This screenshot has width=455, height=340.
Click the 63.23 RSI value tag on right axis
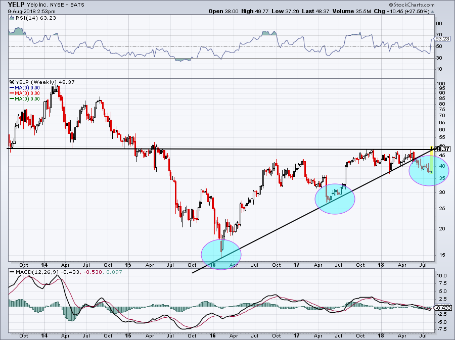[442, 38]
